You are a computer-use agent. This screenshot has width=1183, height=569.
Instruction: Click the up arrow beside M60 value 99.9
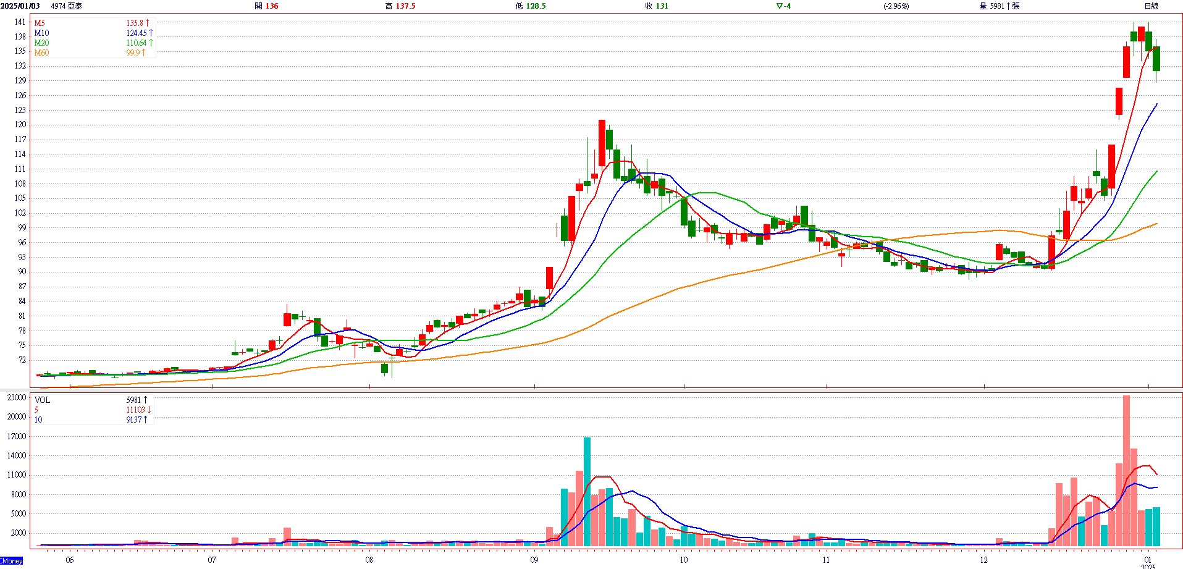point(143,53)
